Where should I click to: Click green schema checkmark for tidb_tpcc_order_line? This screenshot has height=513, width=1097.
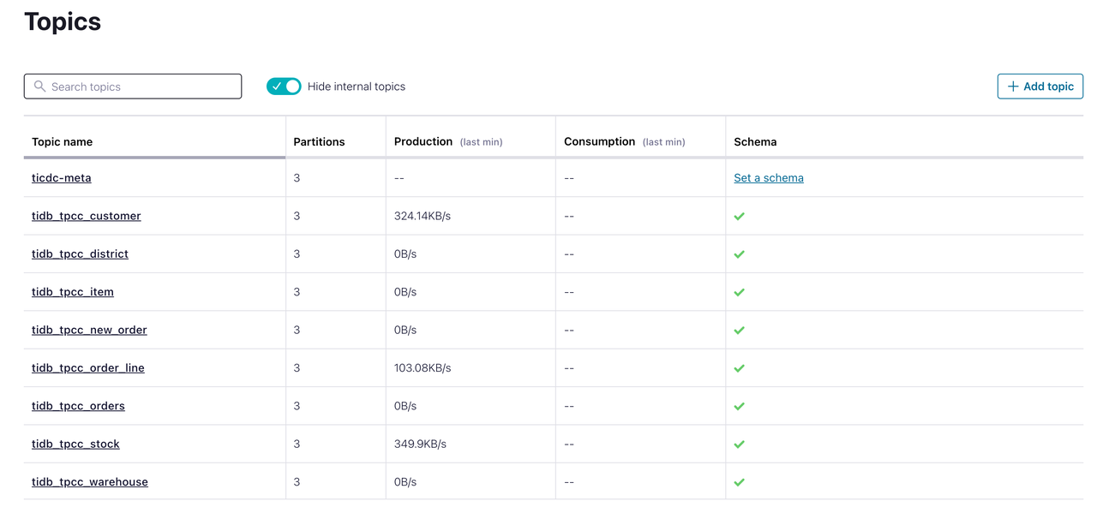[x=739, y=368]
